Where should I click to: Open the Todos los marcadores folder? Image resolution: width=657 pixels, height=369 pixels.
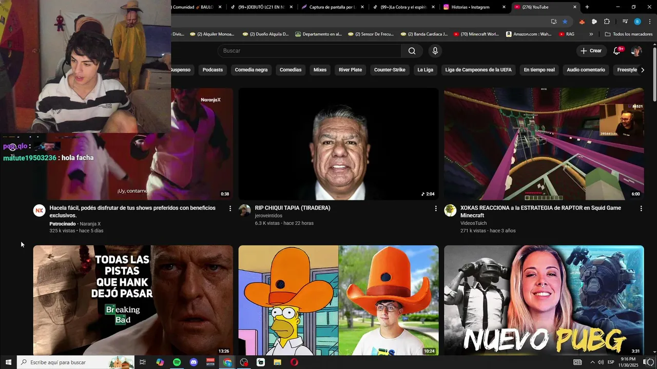tap(629, 34)
